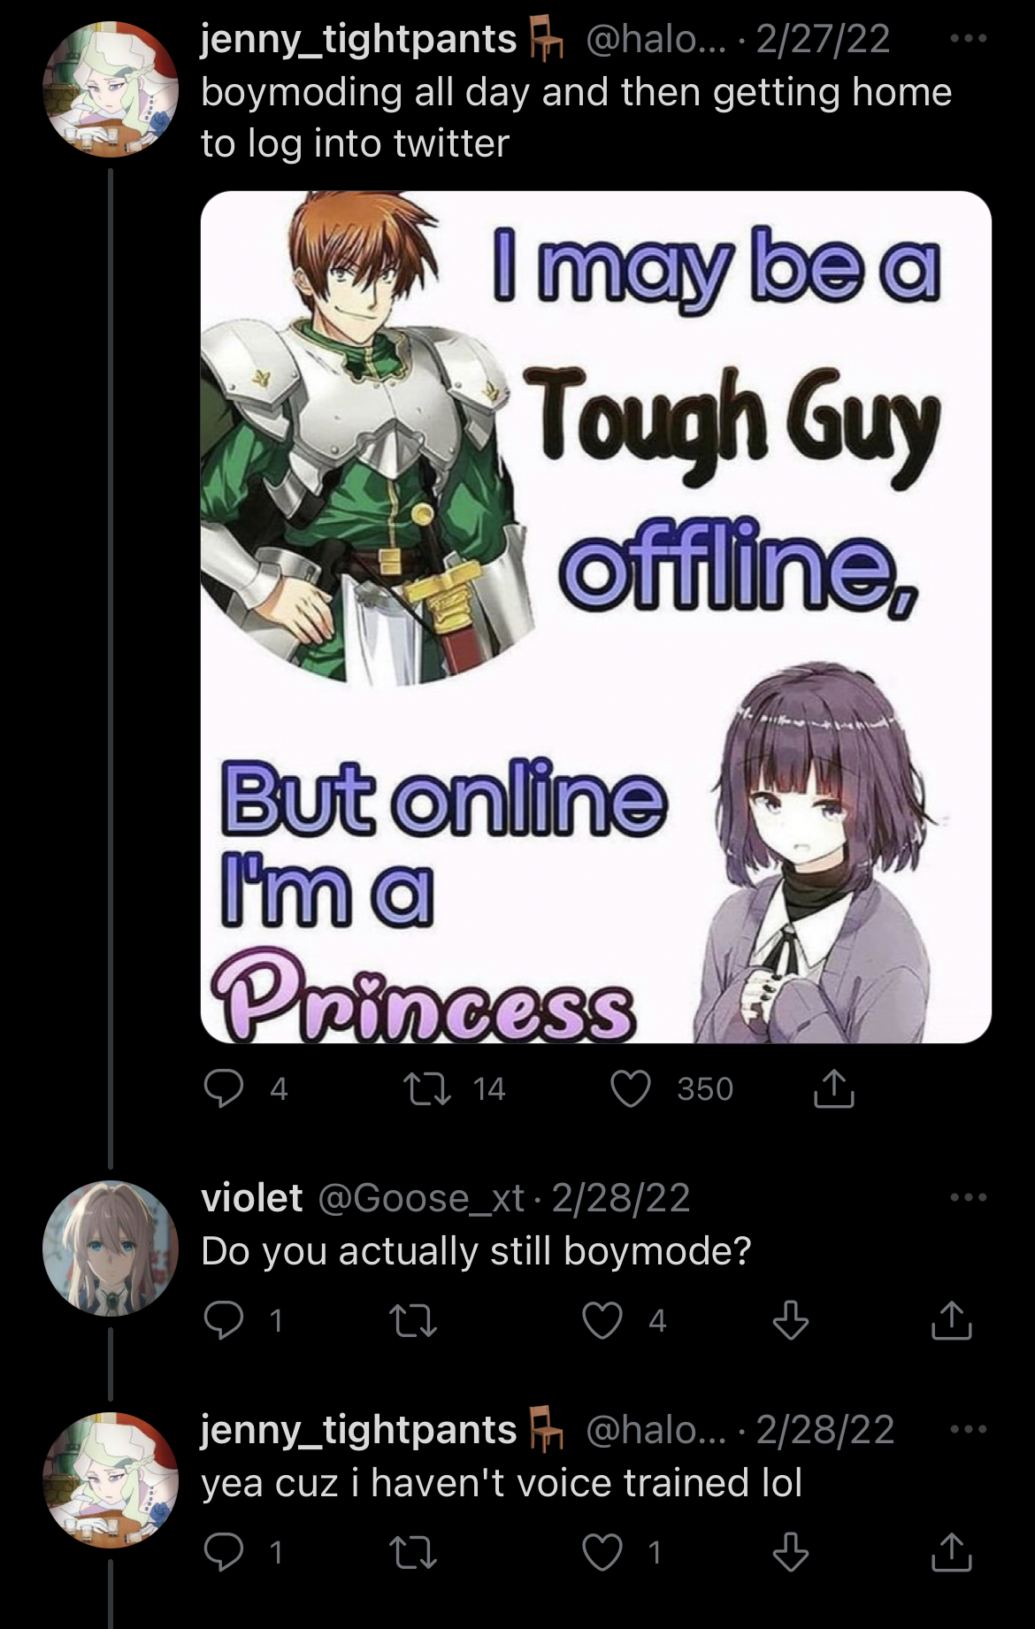Retweet violet's reply
The width and height of the screenshot is (1035, 1629).
point(413,1320)
